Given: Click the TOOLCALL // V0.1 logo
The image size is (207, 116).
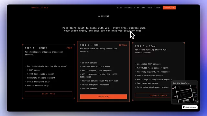Looking at the screenshot, I should click(x=39, y=8).
